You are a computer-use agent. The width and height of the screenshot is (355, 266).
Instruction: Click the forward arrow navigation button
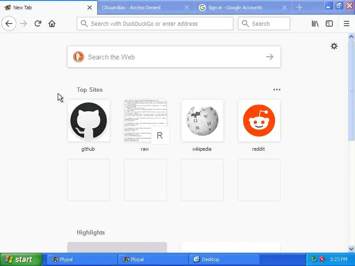tap(24, 23)
